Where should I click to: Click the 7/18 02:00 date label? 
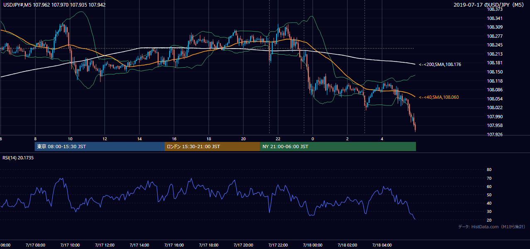[x=348, y=245]
